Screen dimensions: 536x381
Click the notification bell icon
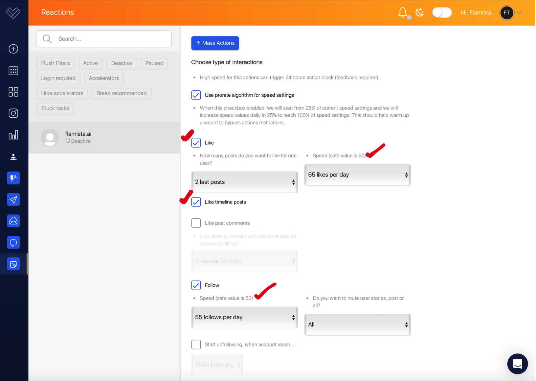coord(402,12)
